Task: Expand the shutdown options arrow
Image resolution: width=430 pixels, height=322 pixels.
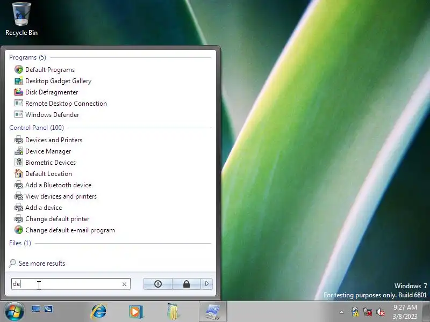Action: 207,284
